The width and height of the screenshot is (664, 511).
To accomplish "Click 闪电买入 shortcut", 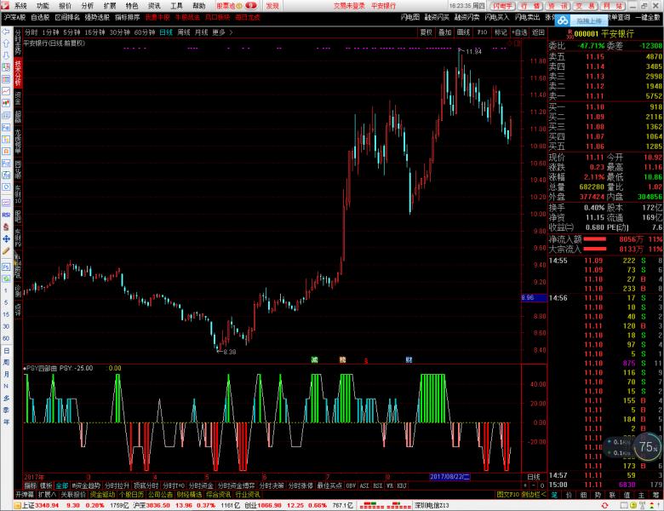I will click(497, 17).
